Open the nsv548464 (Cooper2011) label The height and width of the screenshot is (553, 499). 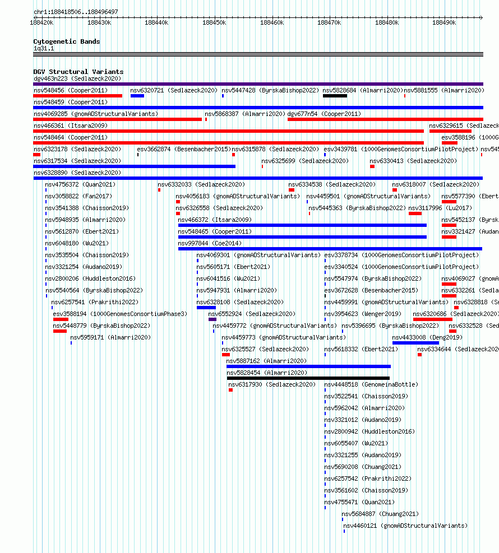click(71, 137)
